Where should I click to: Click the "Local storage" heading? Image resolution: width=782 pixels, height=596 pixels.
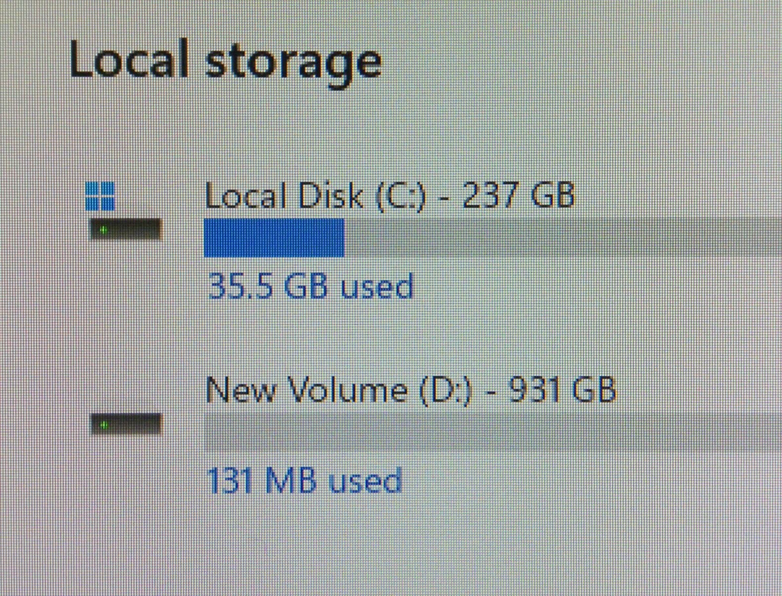click(x=225, y=61)
